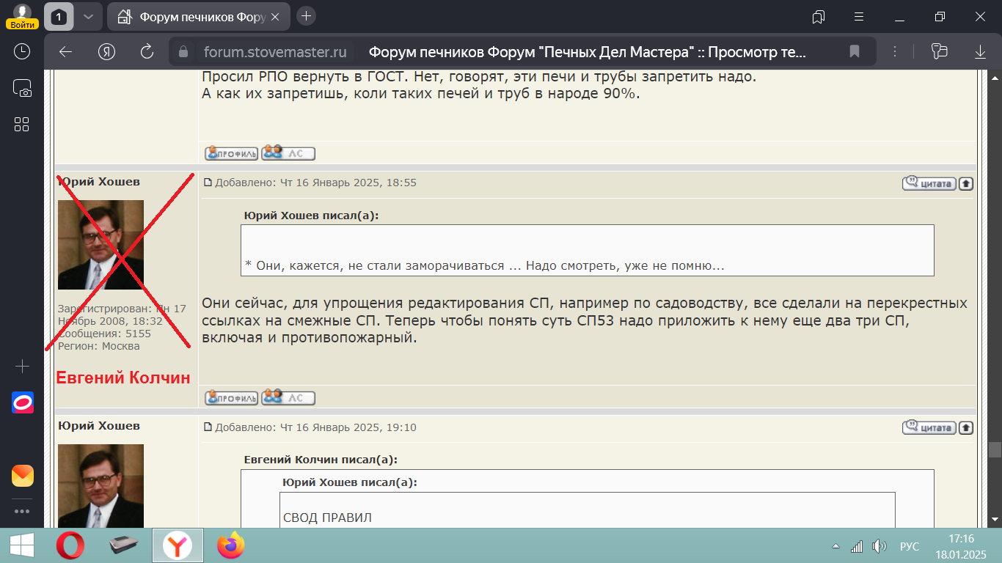This screenshot has height=563, width=1002.
Task: Open the downloads arrow icon
Action: (980, 51)
